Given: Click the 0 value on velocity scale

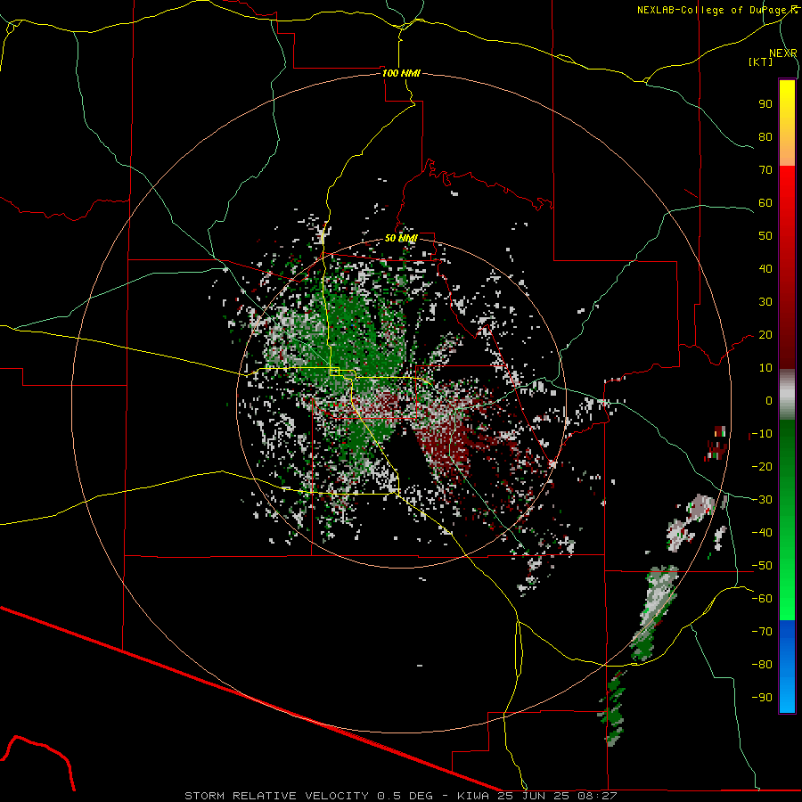Looking at the screenshot, I should (769, 401).
